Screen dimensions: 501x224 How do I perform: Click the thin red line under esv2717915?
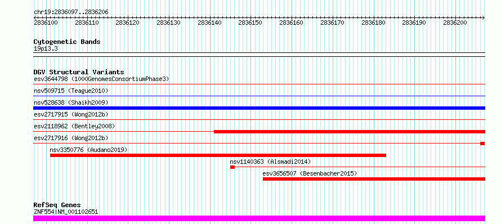pyautogui.click(x=260, y=119)
